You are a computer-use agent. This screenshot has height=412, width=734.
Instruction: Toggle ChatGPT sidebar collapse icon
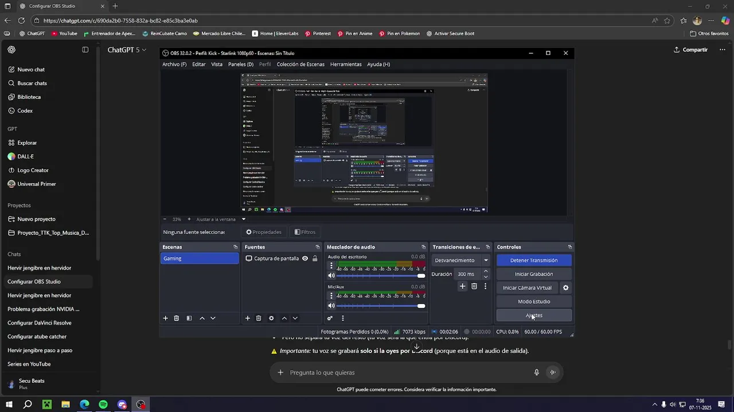pos(85,50)
